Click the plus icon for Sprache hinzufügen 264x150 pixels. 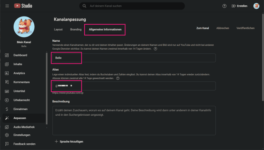(x=57, y=141)
